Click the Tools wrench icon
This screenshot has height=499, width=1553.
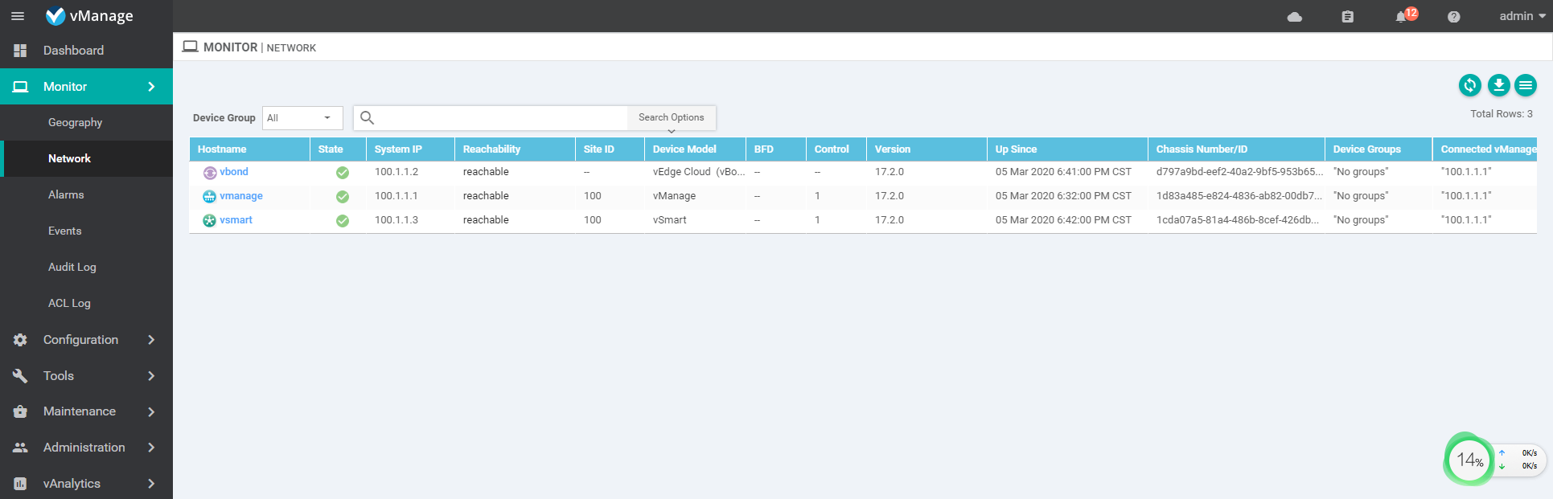[20, 376]
